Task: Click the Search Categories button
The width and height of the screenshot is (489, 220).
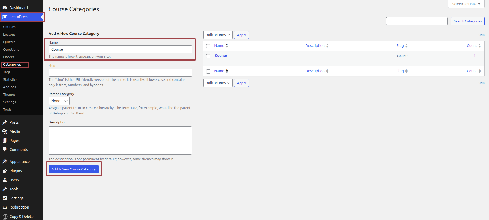Action: (x=467, y=21)
